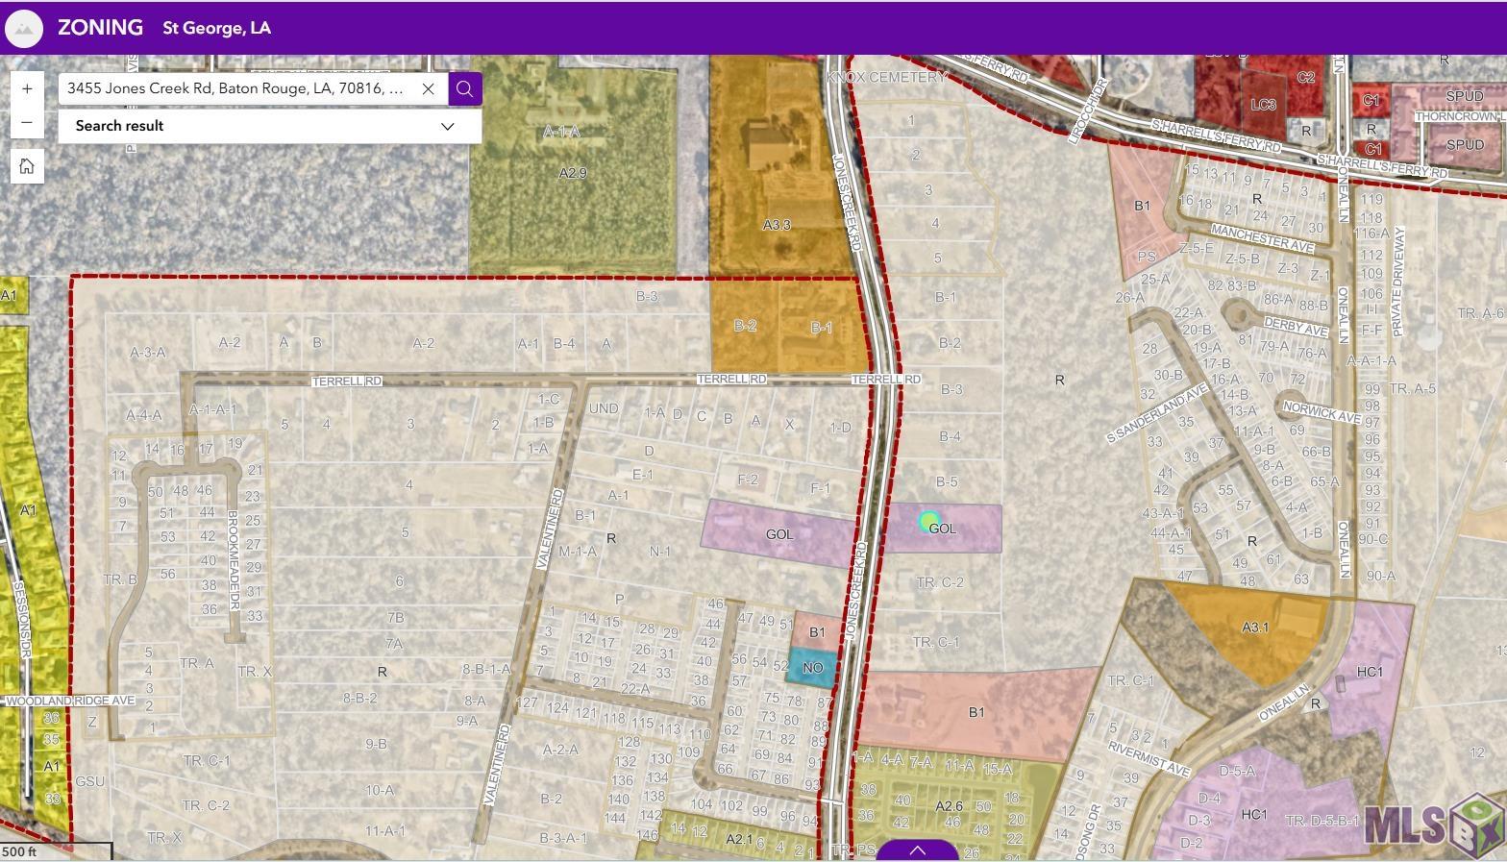Zoom out of the map
The image size is (1507, 862).
27,123
